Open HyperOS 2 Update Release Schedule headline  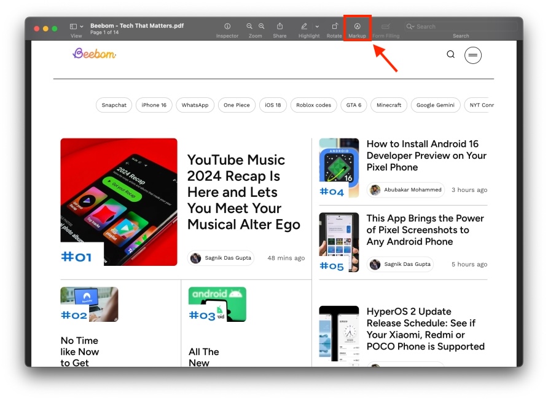pyautogui.click(x=425, y=329)
